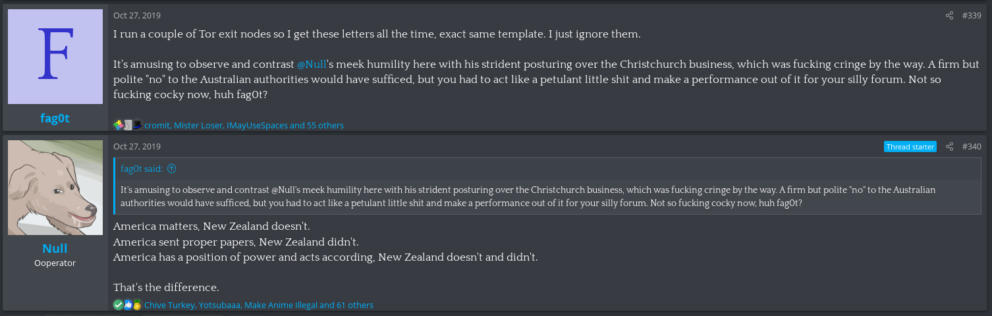This screenshot has height=316, width=992.
Task: Click the 'fag0t said:' quote header
Action: [x=142, y=169]
